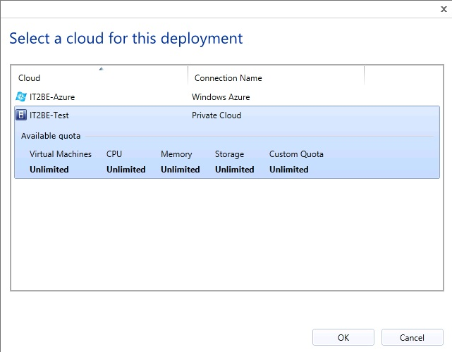Click the Unlimited value under Virtual Machines

coord(49,170)
